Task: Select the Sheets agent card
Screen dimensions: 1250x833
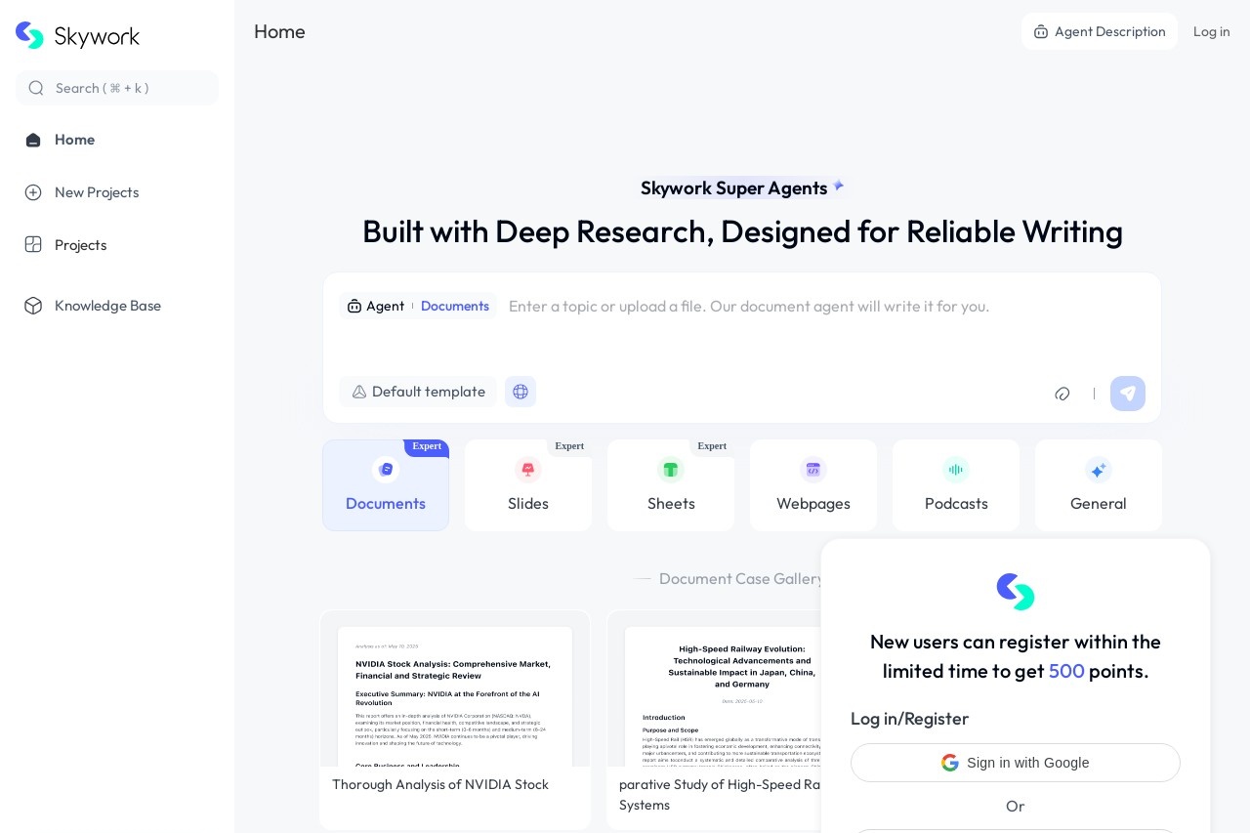Action: pos(671,485)
